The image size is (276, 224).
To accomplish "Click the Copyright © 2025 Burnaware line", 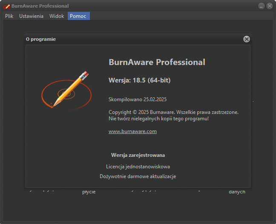I will [x=173, y=112].
